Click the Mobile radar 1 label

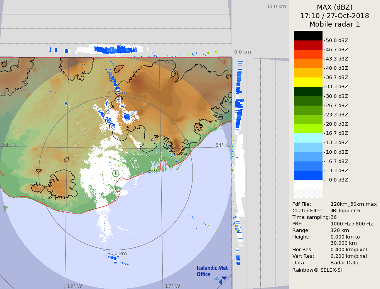click(334, 24)
